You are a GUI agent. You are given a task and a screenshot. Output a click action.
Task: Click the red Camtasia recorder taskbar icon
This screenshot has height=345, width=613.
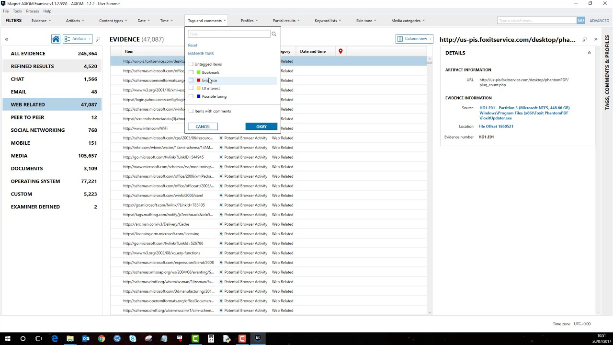point(242,338)
